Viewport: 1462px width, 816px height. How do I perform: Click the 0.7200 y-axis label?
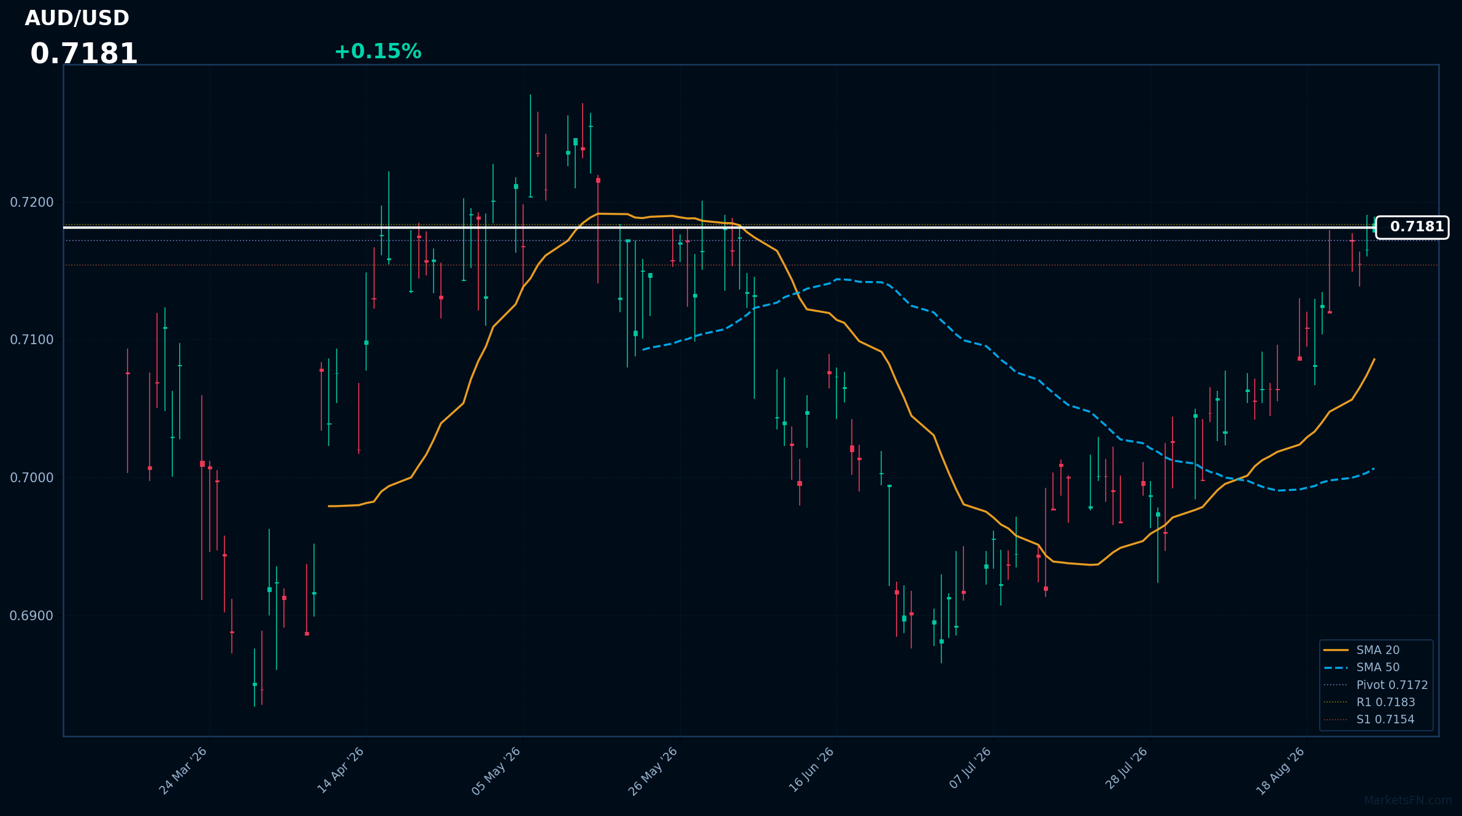(32, 202)
